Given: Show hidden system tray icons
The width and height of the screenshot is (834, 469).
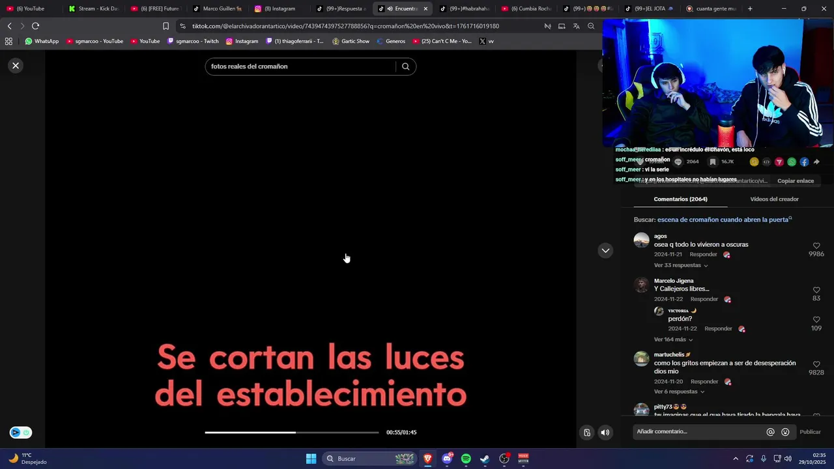Looking at the screenshot, I should [x=736, y=459].
